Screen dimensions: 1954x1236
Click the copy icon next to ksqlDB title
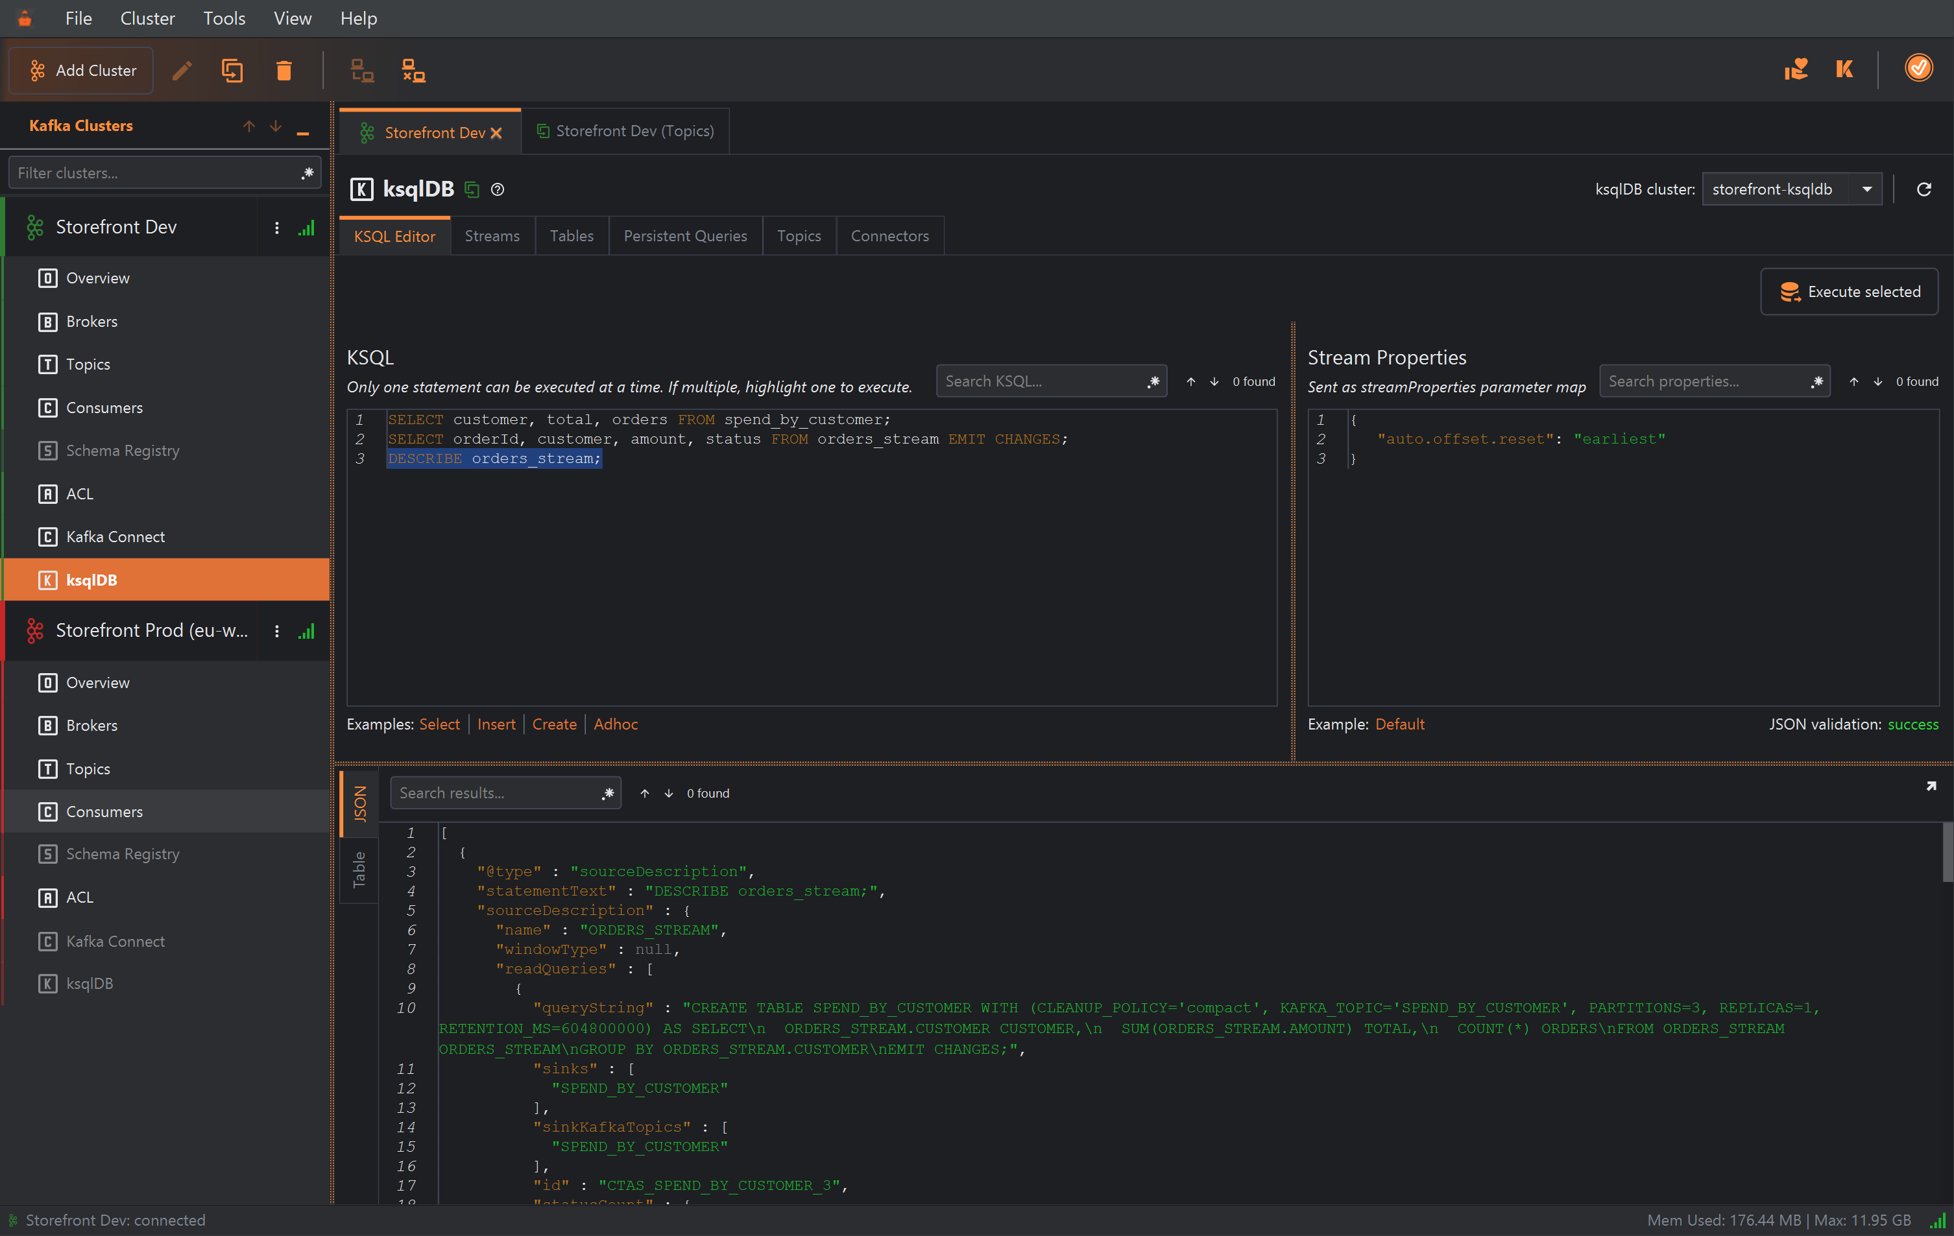click(x=472, y=190)
